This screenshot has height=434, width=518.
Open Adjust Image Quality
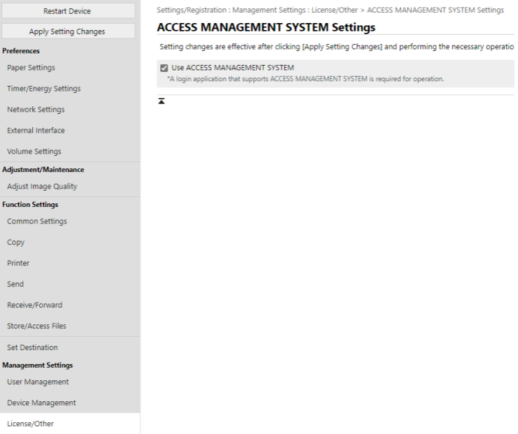tap(42, 187)
